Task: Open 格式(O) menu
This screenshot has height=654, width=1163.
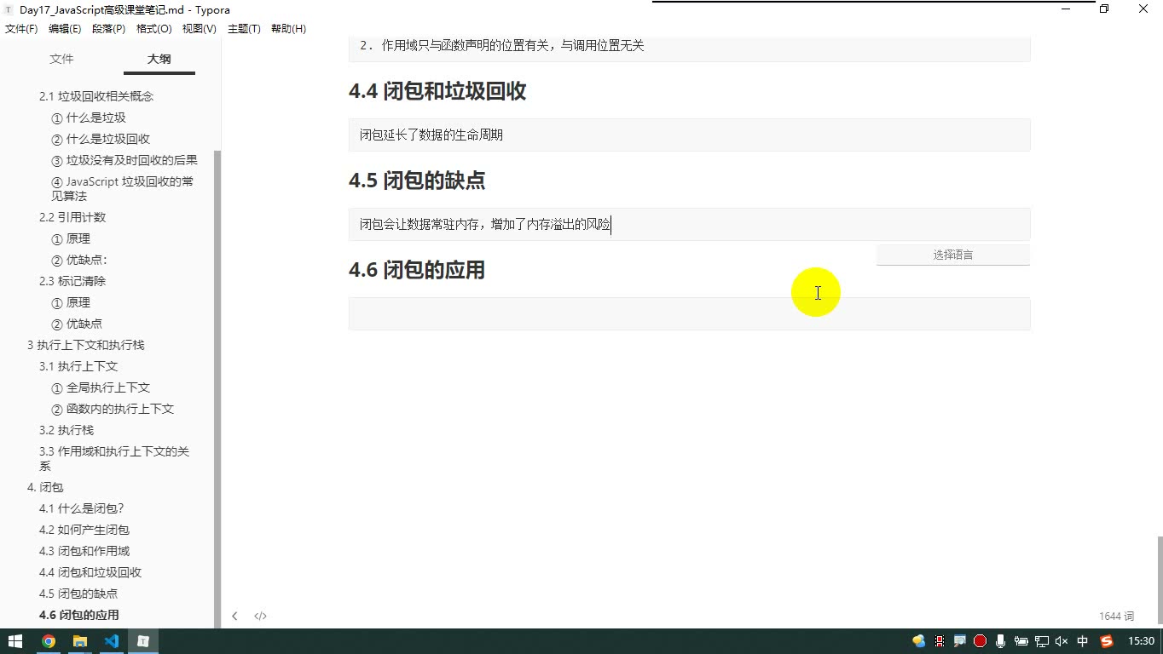Action: (x=153, y=29)
